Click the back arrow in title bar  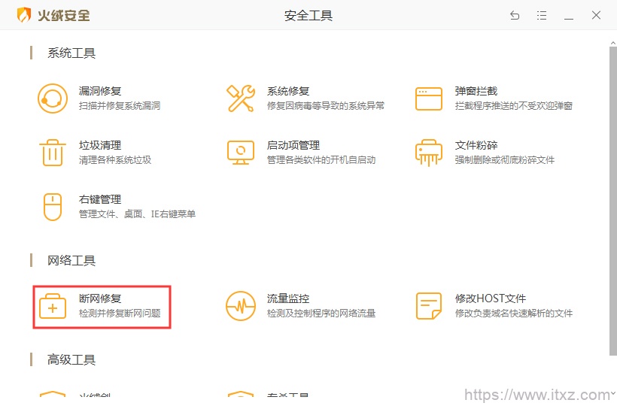(x=515, y=15)
